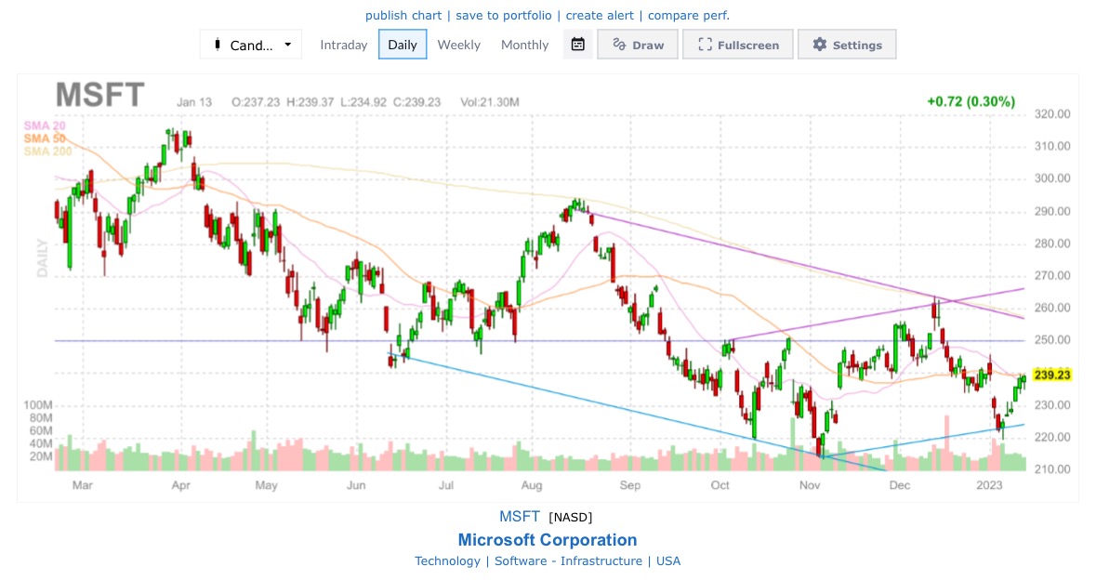Click the MSFT ticker link below chart

coord(520,517)
